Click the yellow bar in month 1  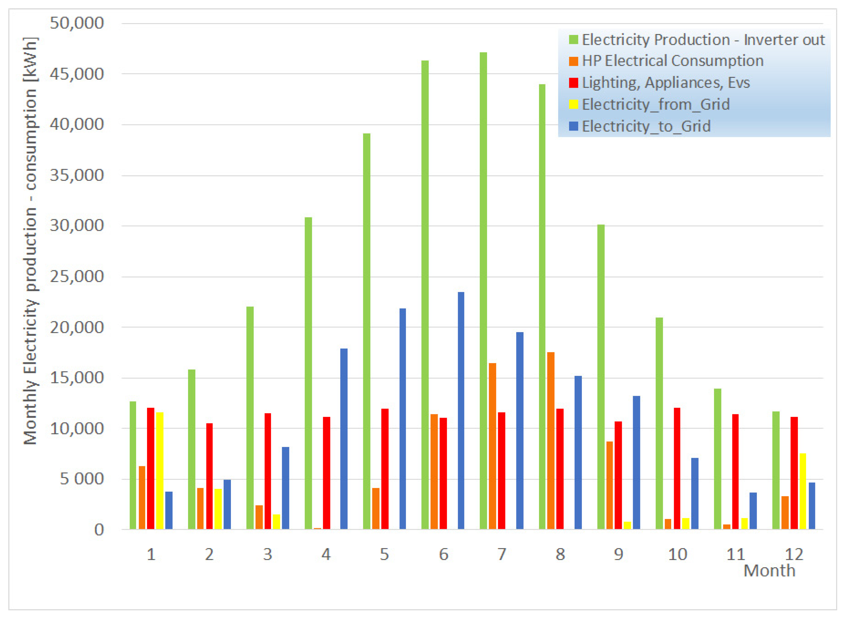(x=160, y=471)
